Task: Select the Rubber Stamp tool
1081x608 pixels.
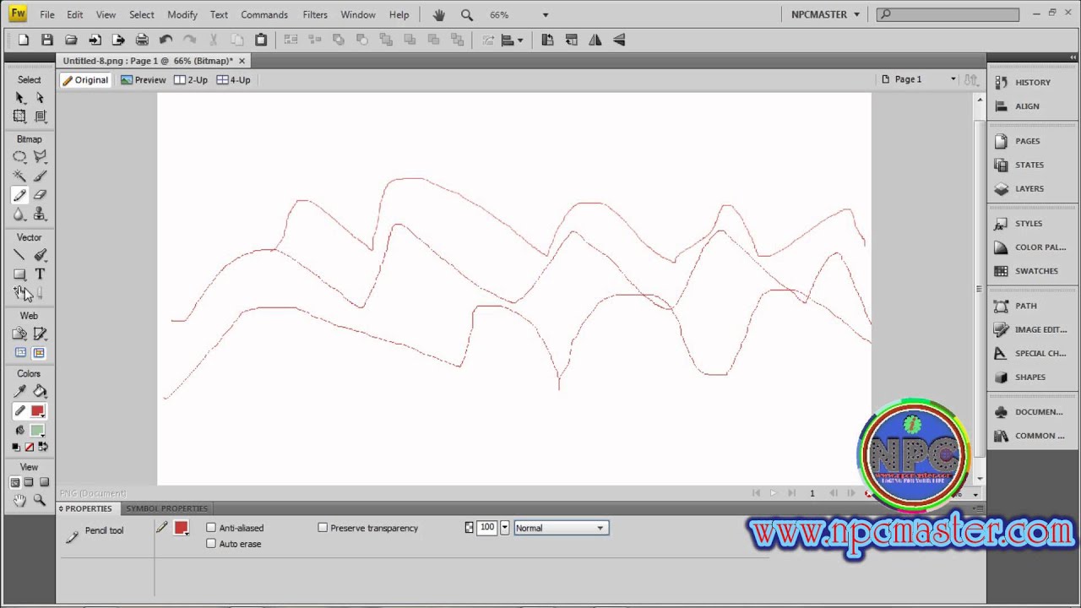Action: 40,214
